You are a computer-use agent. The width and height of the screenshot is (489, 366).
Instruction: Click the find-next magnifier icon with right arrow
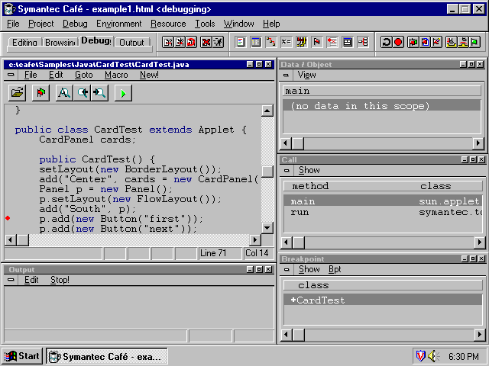(x=99, y=93)
